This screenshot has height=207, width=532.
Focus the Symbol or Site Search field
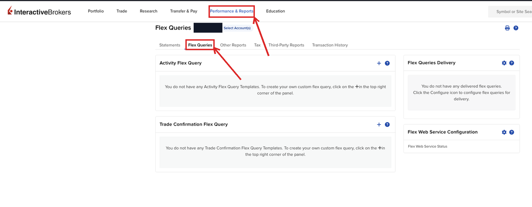510,11
